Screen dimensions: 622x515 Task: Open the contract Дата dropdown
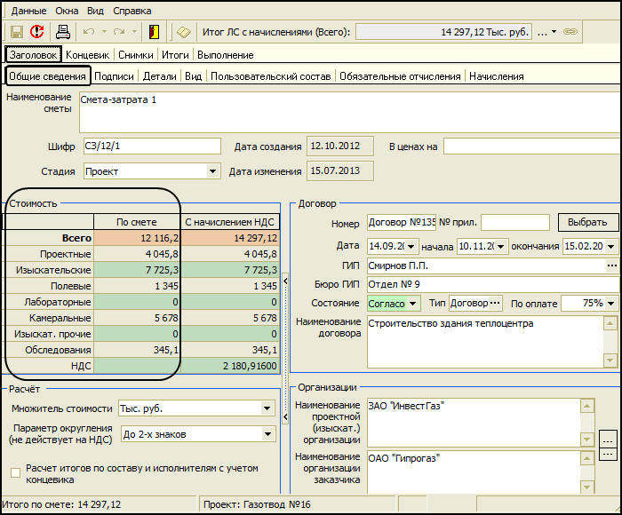(x=411, y=247)
